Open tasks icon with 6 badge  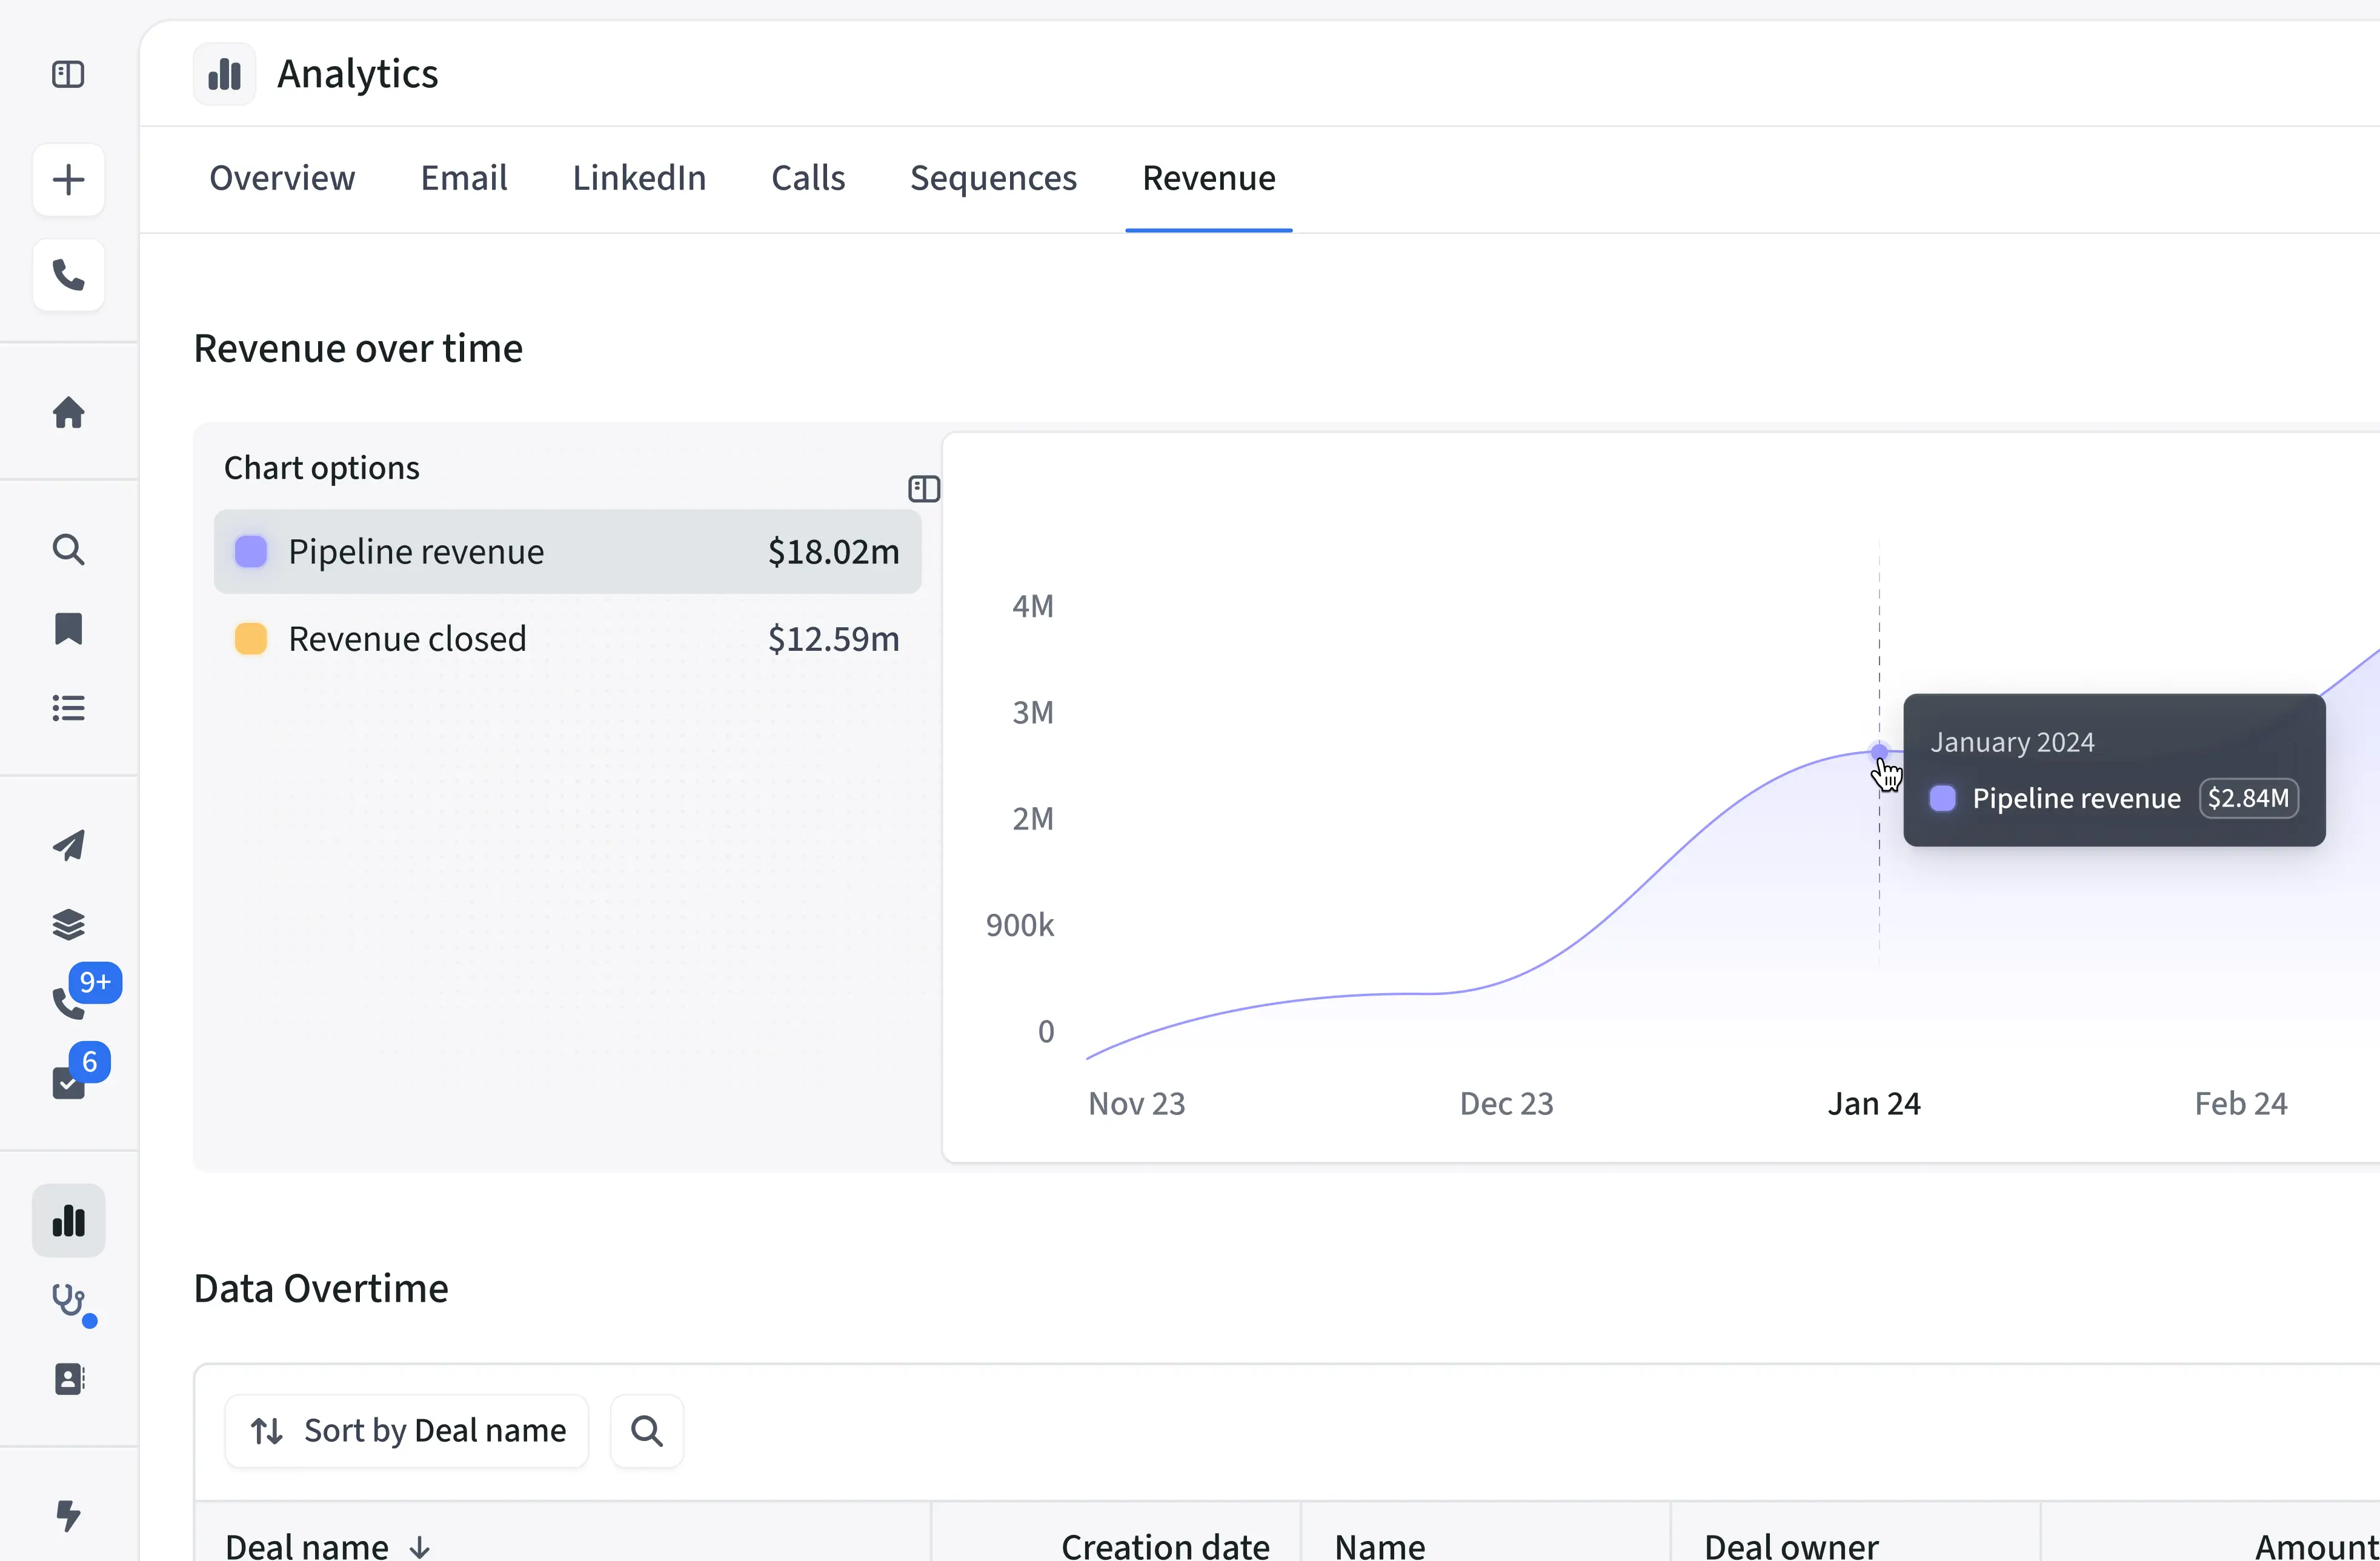point(68,1082)
